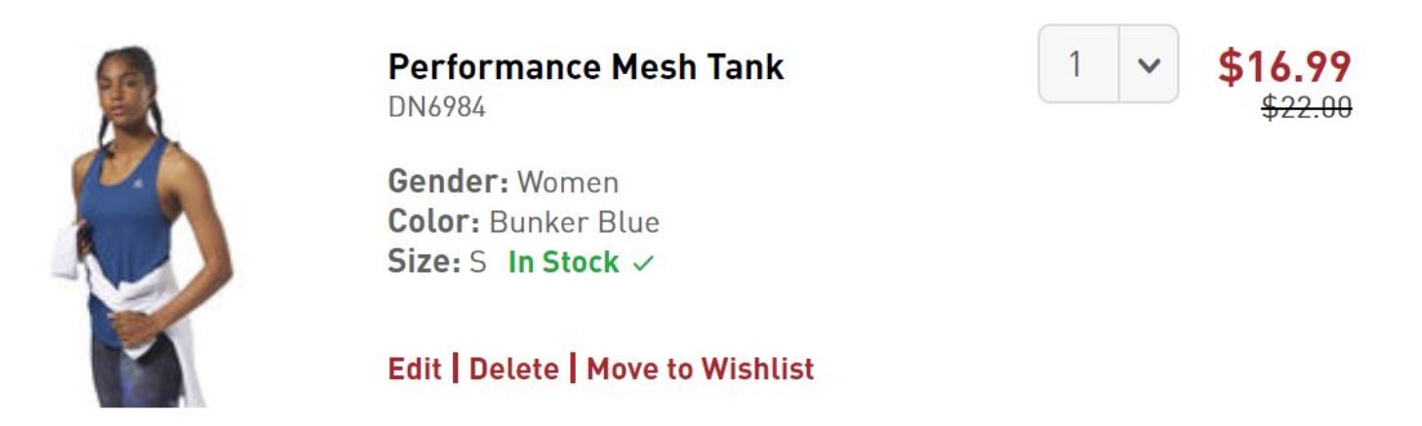The height and width of the screenshot is (426, 1422).
Task: Delete the Performance Mesh Tank item
Action: click(x=514, y=368)
